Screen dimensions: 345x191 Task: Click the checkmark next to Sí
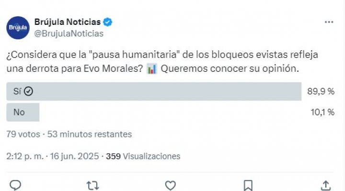[28, 91]
